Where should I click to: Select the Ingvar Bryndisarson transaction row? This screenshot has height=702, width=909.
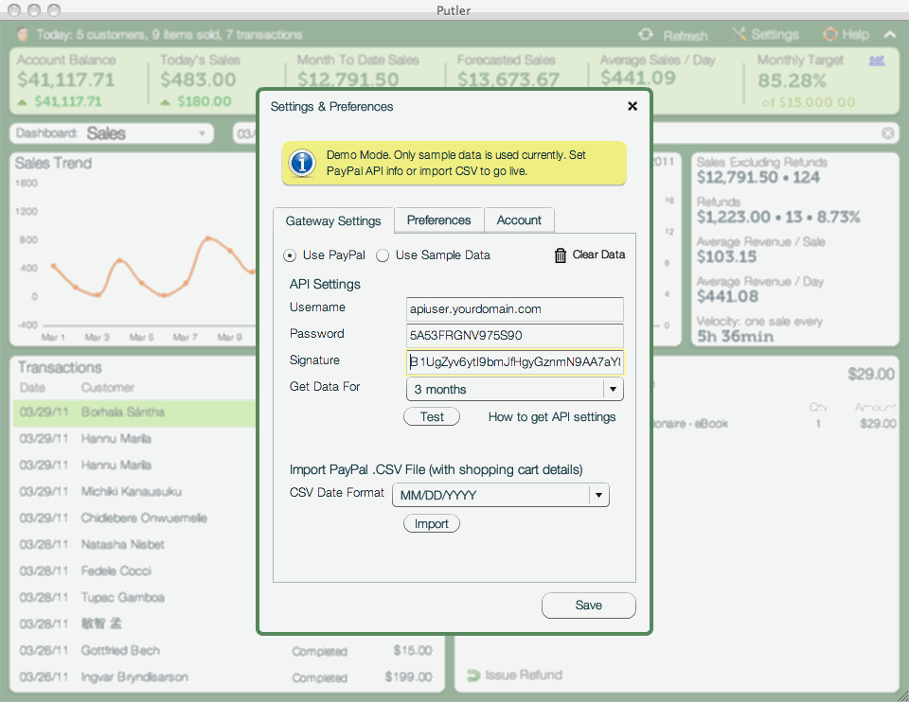227,677
